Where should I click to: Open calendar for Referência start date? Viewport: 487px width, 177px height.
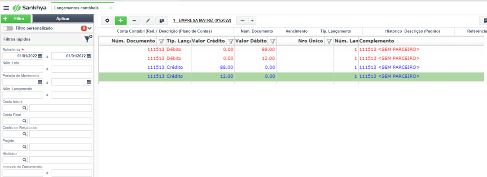pyautogui.click(x=40, y=56)
